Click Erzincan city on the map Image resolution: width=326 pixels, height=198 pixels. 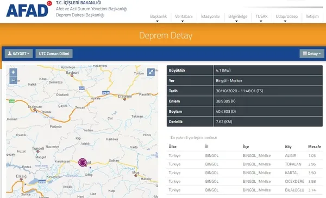point(35,107)
